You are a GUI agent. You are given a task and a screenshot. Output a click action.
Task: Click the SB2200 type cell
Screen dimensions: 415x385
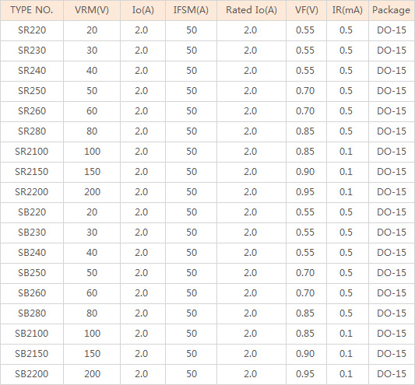tap(32, 374)
